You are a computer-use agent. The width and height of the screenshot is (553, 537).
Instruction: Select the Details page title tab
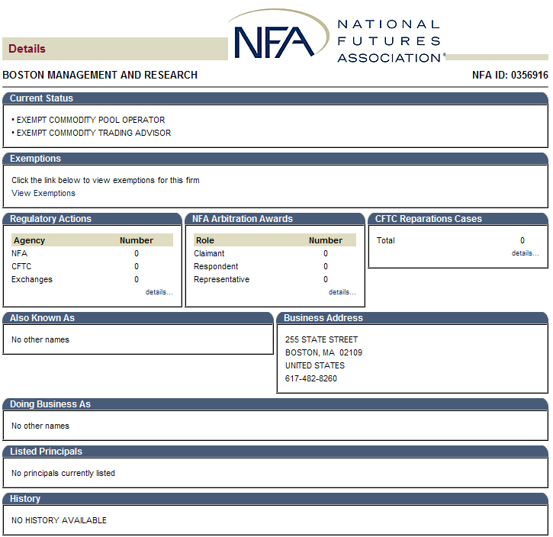coord(27,49)
